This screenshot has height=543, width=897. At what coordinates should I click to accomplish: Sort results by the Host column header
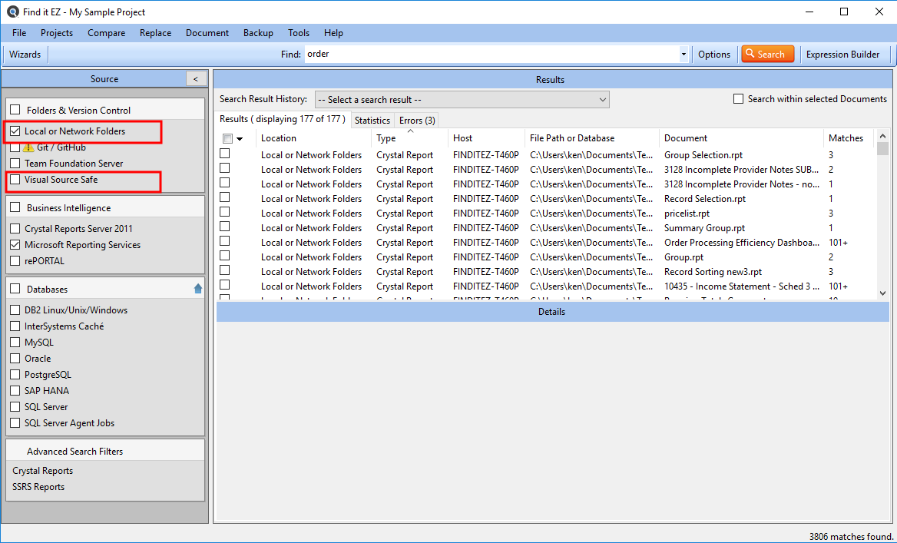tap(486, 138)
